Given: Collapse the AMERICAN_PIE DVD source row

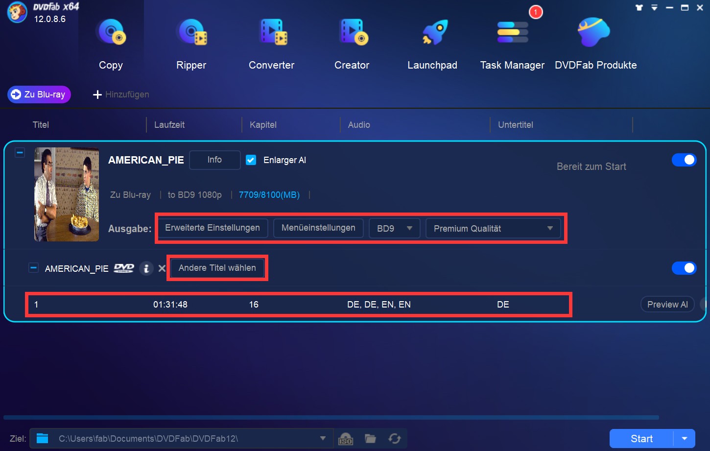Looking at the screenshot, I should click(x=33, y=268).
